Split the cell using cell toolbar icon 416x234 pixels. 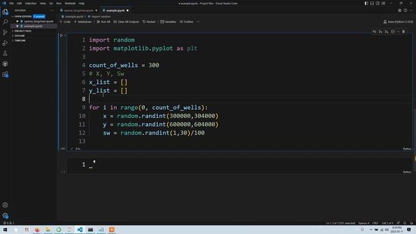393,32
